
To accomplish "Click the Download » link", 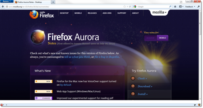I will pyautogui.click(x=145, y=86).
